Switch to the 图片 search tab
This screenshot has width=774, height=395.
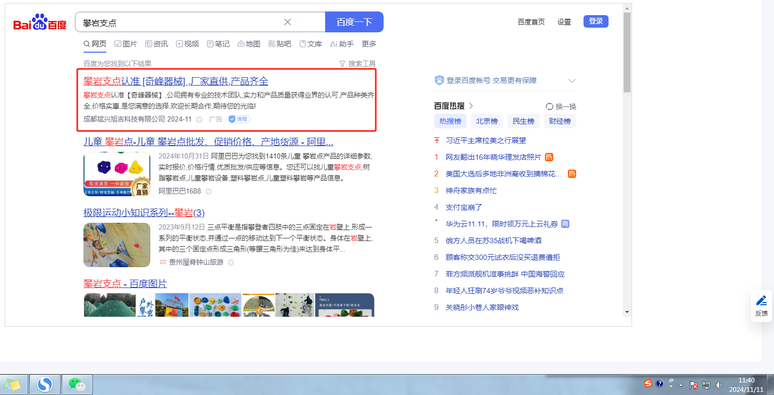(126, 44)
